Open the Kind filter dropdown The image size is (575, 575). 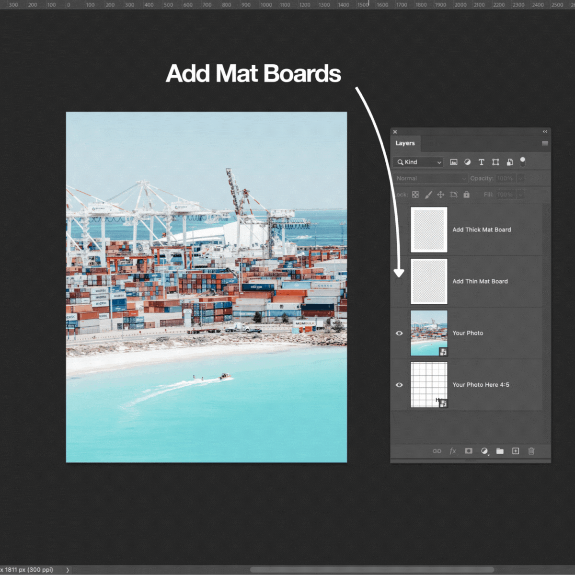click(418, 162)
